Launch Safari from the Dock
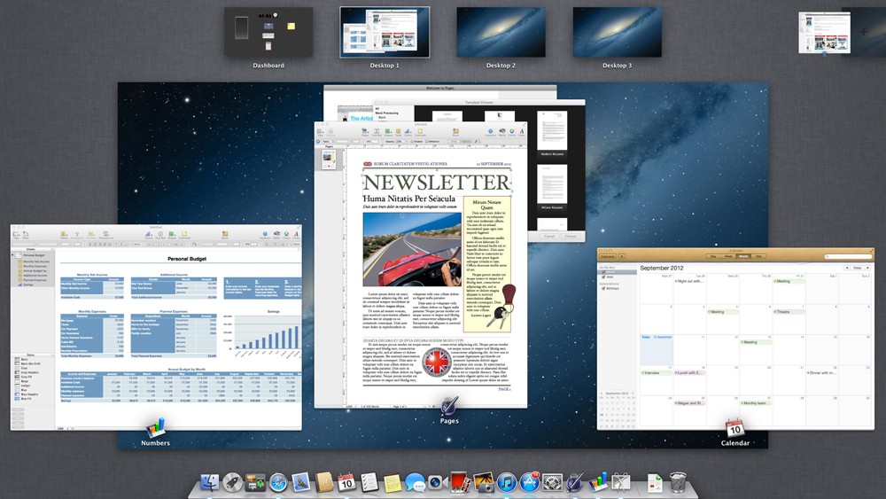Screen dimensions: 886x499 point(278,483)
